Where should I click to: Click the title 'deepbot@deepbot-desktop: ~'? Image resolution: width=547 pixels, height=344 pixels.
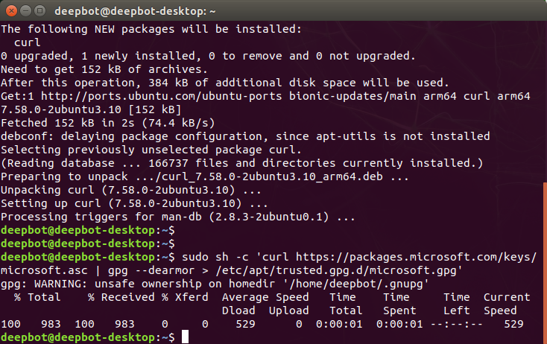(x=135, y=11)
